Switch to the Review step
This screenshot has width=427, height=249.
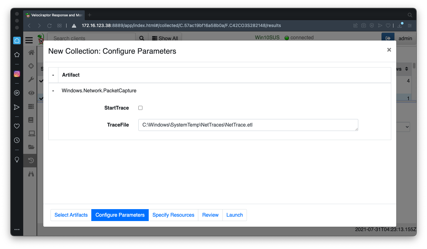pos(210,215)
